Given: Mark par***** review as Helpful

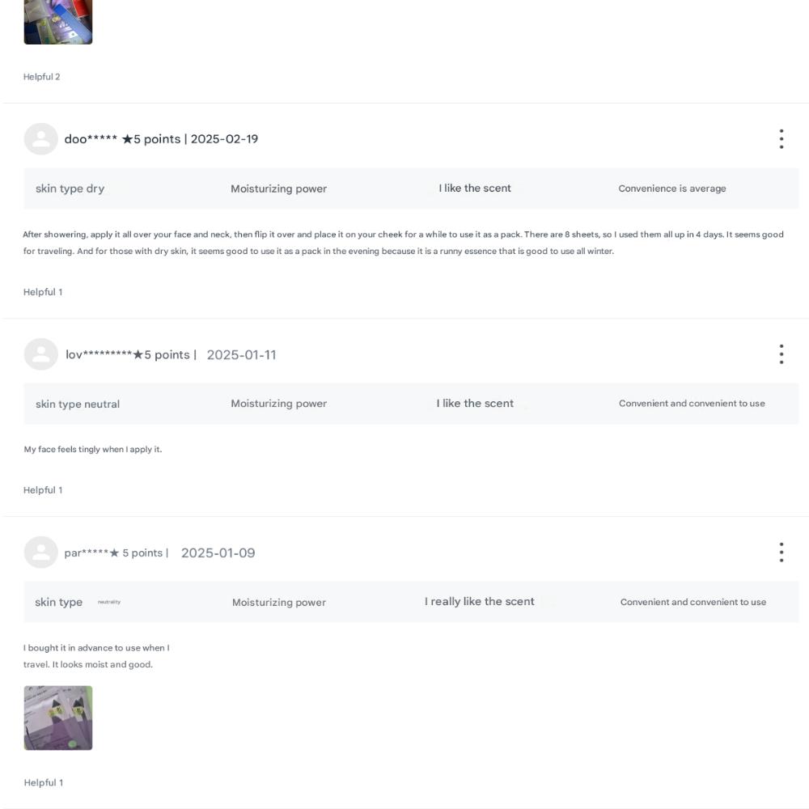Looking at the screenshot, I should pos(44,782).
